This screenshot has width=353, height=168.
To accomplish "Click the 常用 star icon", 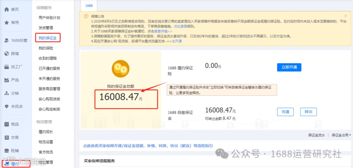I will (7, 23).
